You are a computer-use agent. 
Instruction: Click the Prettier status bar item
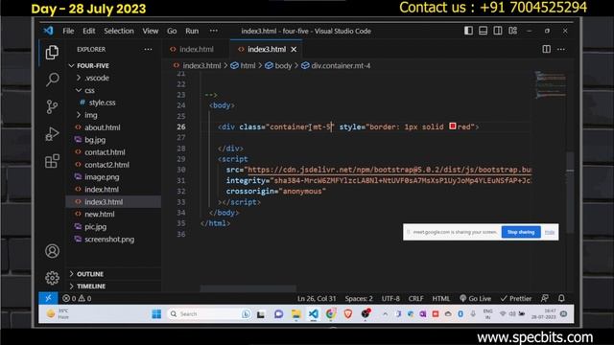tap(516, 298)
